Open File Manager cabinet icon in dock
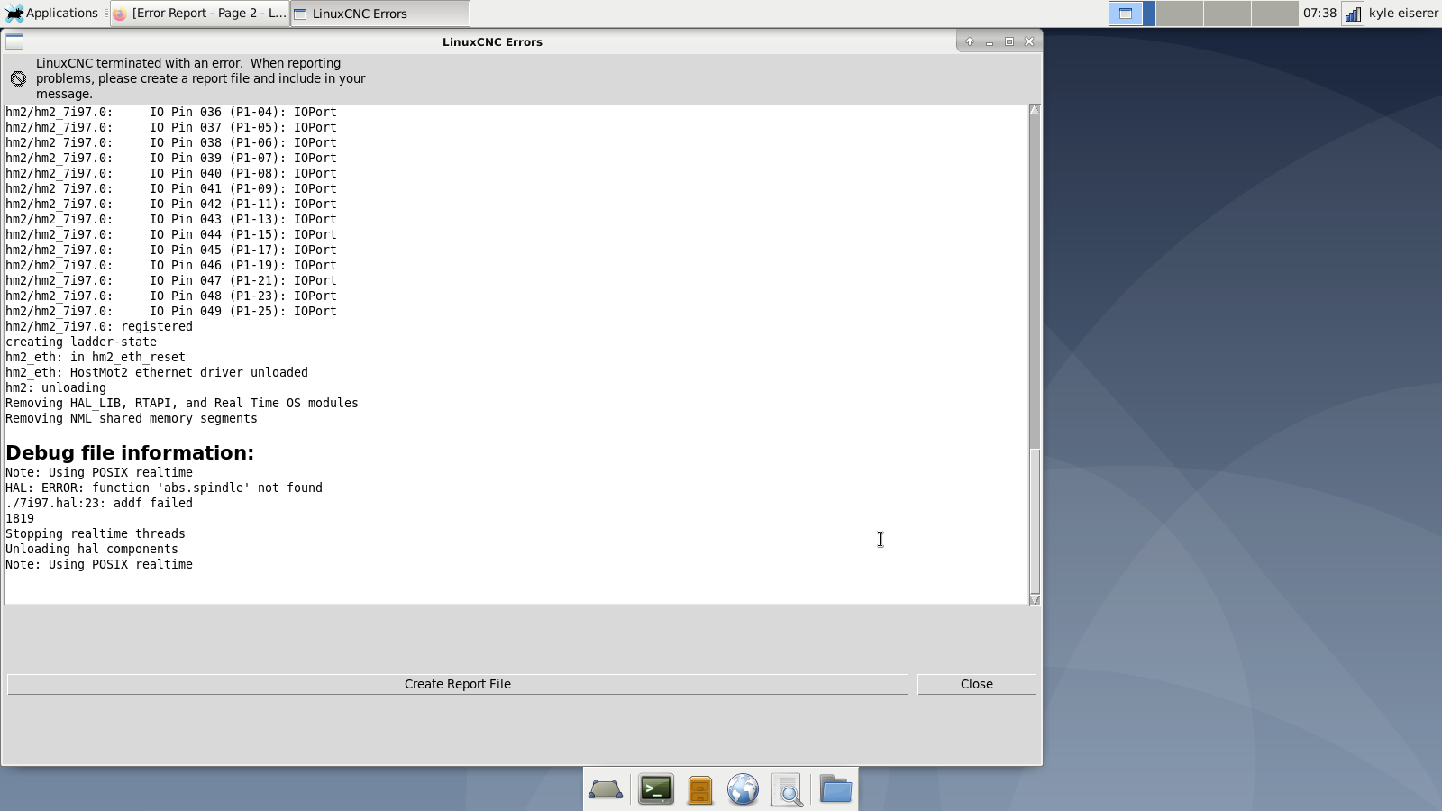The width and height of the screenshot is (1442, 811). point(700,789)
